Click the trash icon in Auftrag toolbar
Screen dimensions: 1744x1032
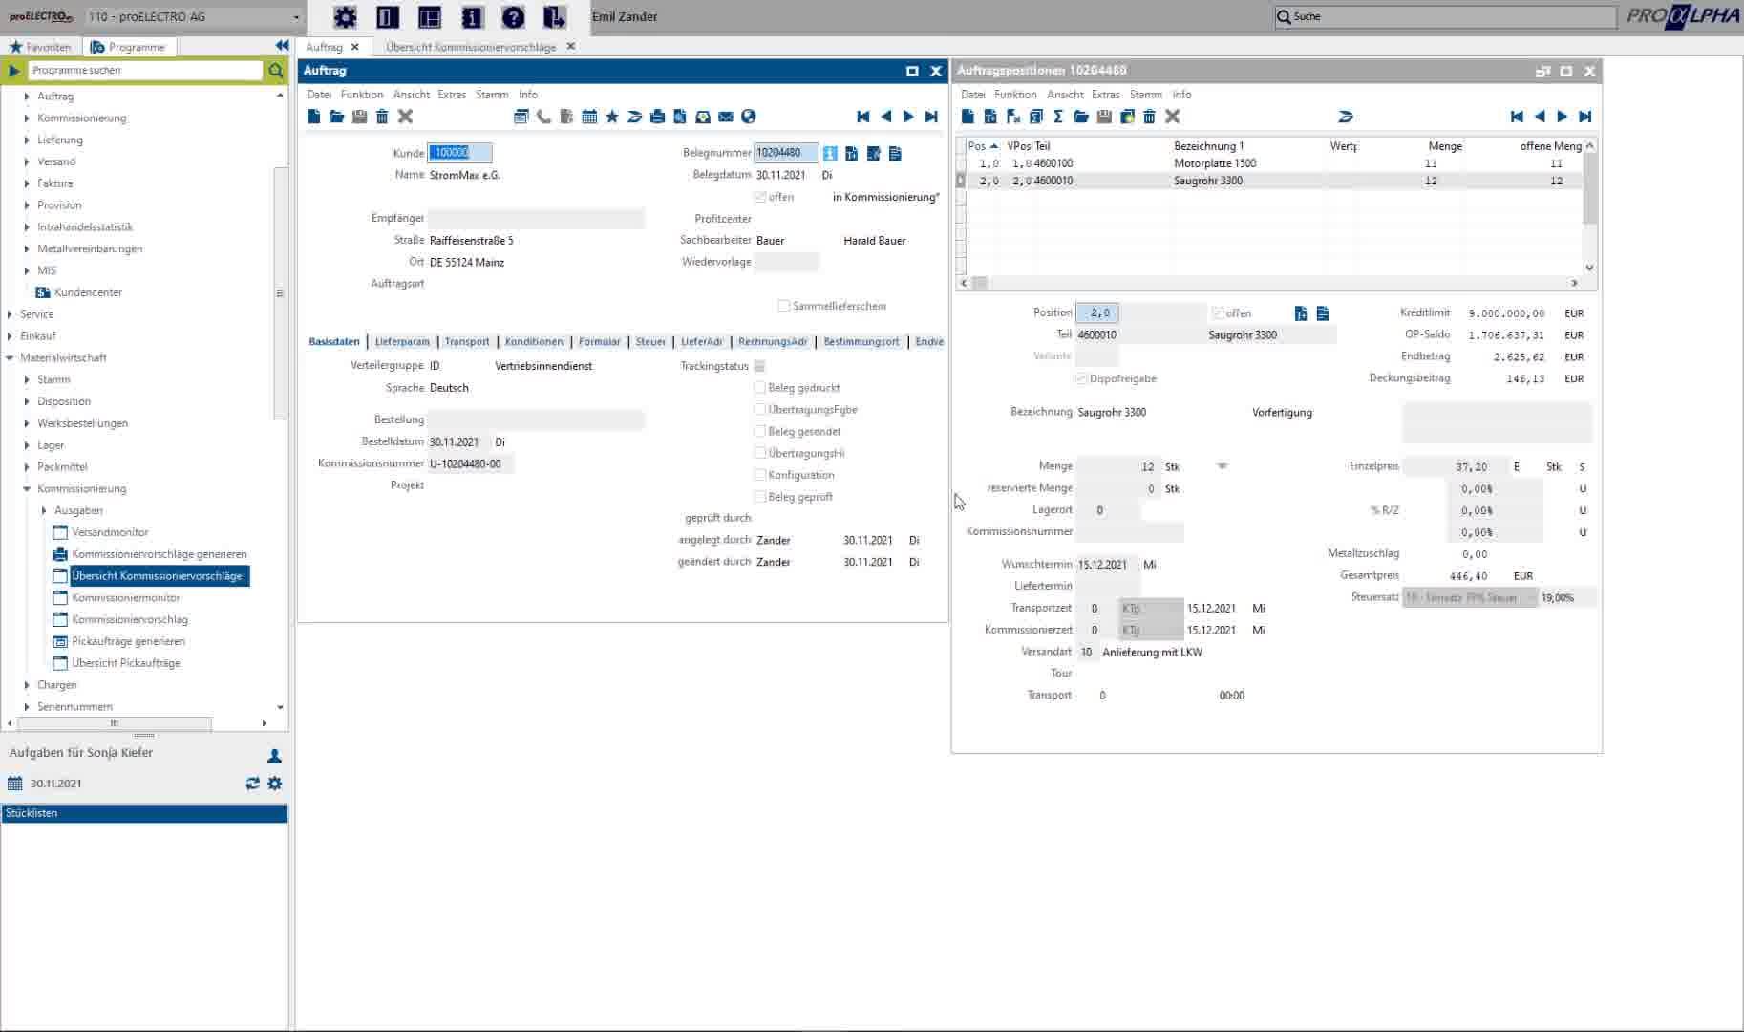tap(382, 117)
